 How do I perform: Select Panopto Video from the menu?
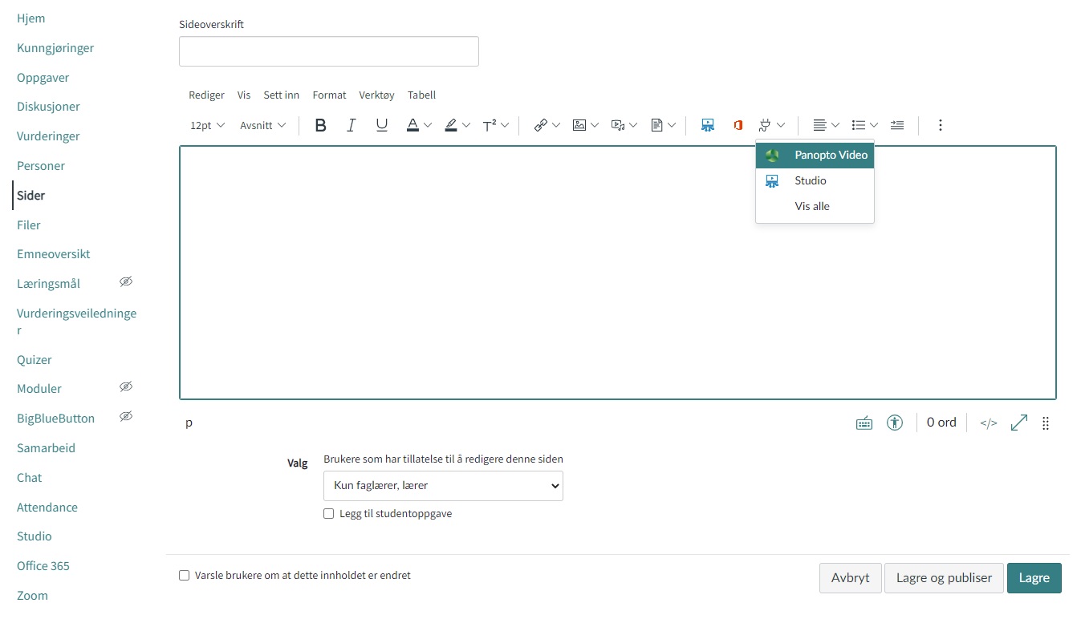click(x=815, y=155)
